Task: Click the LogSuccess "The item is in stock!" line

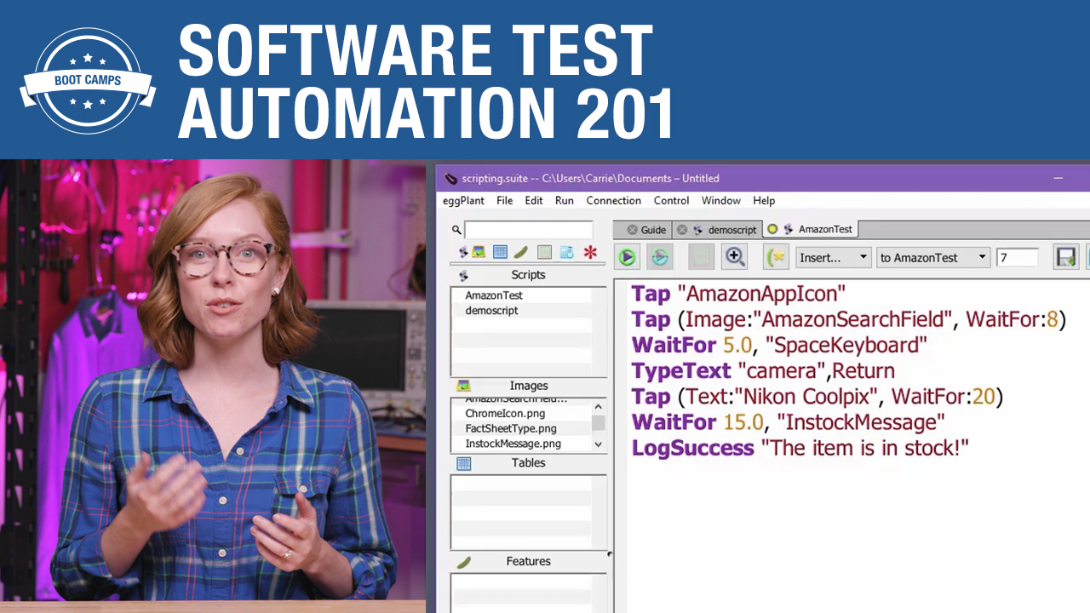Action: click(x=800, y=448)
